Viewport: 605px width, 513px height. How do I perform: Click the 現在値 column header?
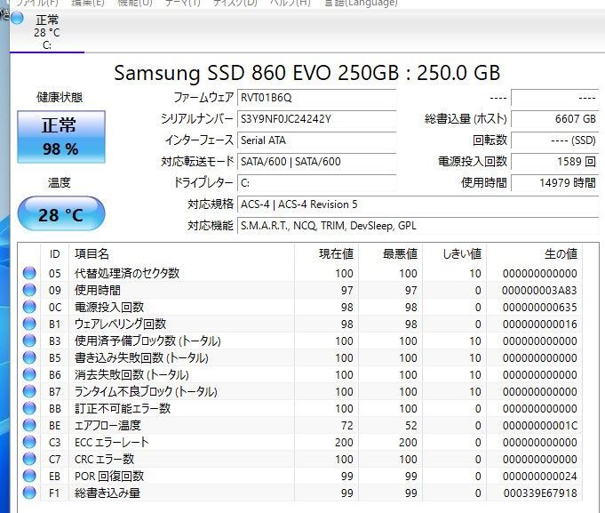point(327,253)
